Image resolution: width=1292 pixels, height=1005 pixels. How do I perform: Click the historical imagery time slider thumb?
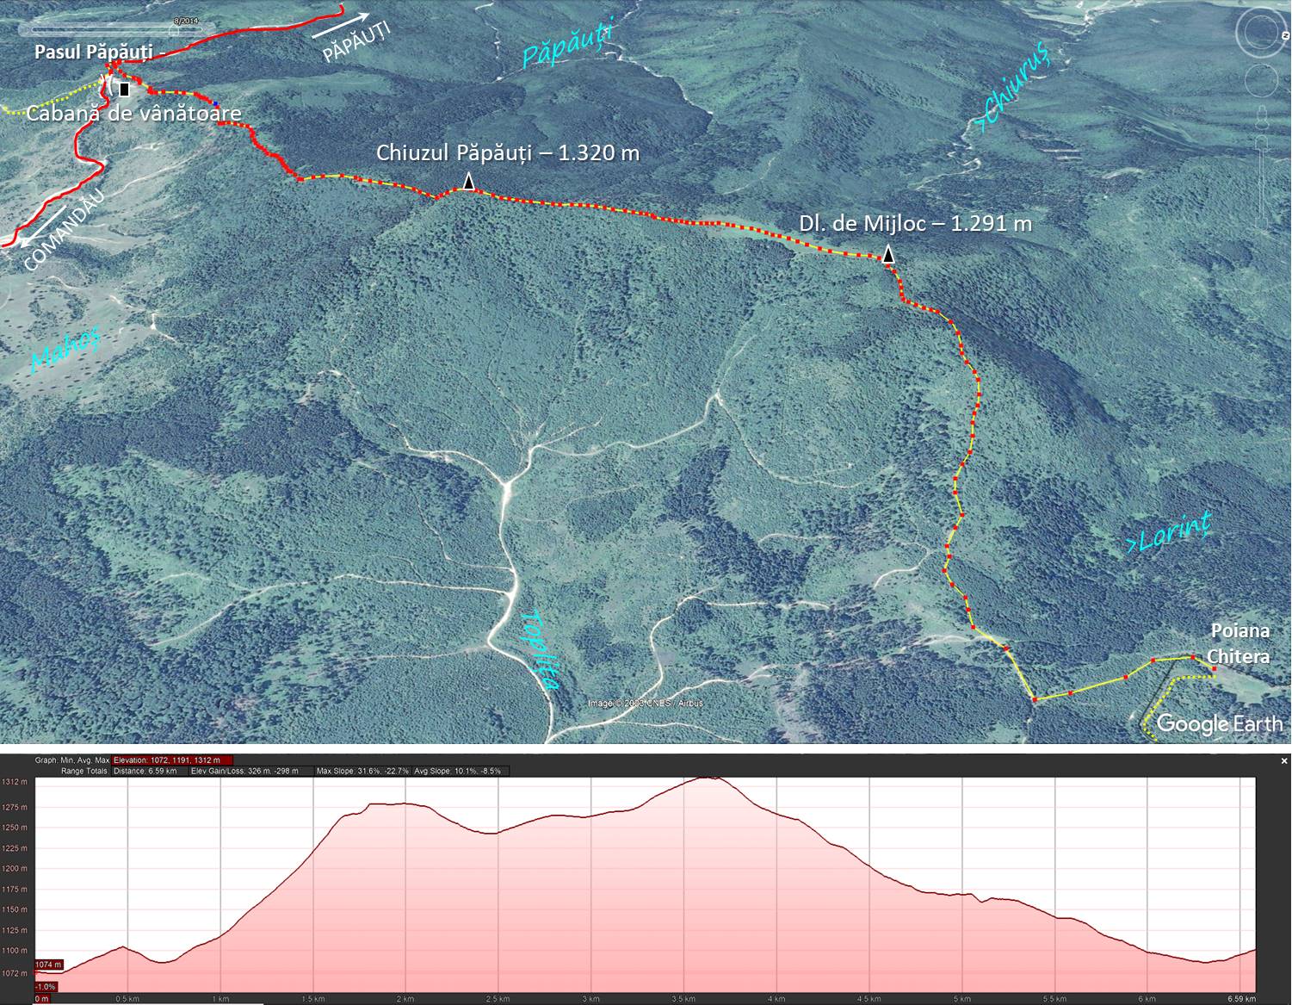tap(173, 30)
